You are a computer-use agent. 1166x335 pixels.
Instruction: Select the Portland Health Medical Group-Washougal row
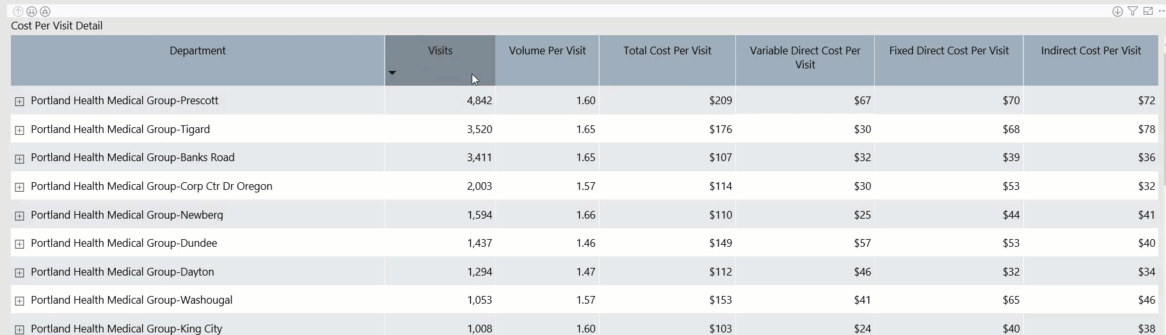pyautogui.click(x=584, y=300)
